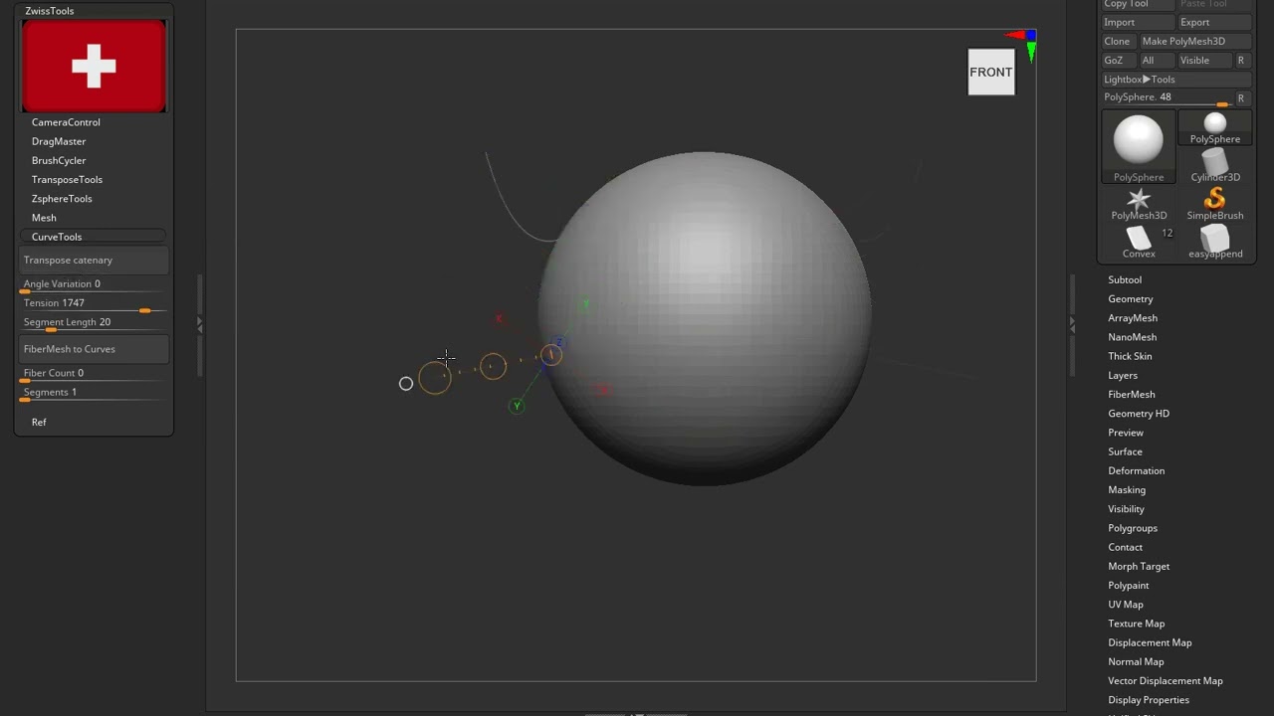Open the Morph Target menu
This screenshot has height=716, width=1274.
(x=1139, y=567)
